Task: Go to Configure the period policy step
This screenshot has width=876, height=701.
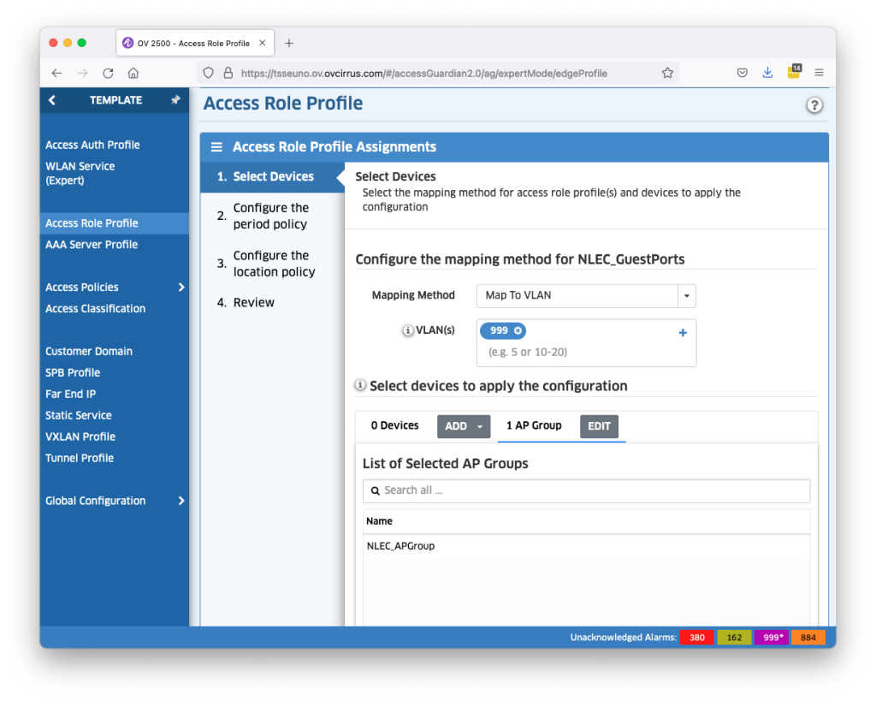Action: [x=270, y=216]
